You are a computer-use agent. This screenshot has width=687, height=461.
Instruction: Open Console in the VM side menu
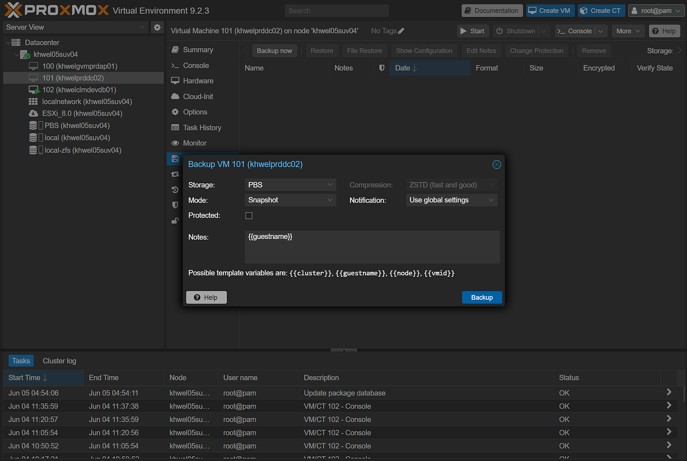(196, 66)
